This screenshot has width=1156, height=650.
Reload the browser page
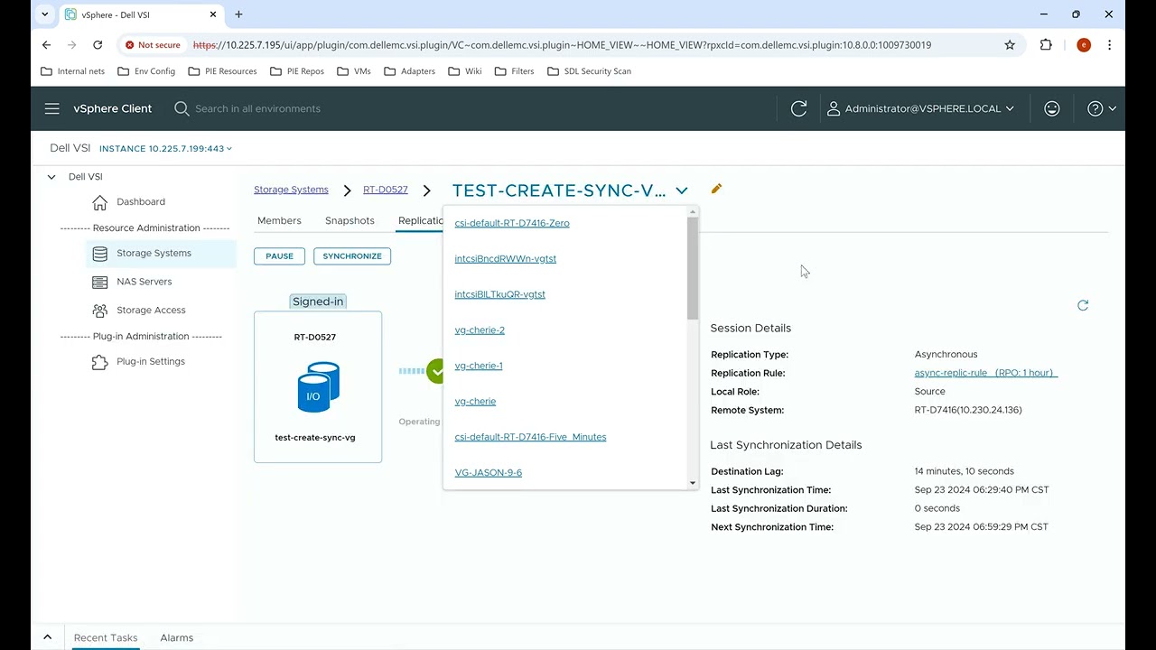98,44
